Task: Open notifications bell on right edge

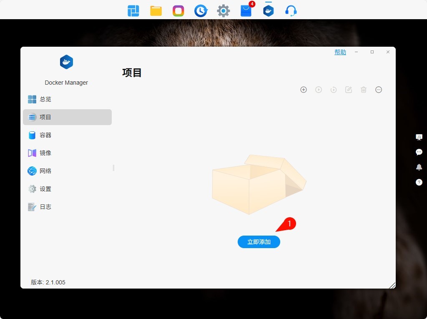Action: 419,167
